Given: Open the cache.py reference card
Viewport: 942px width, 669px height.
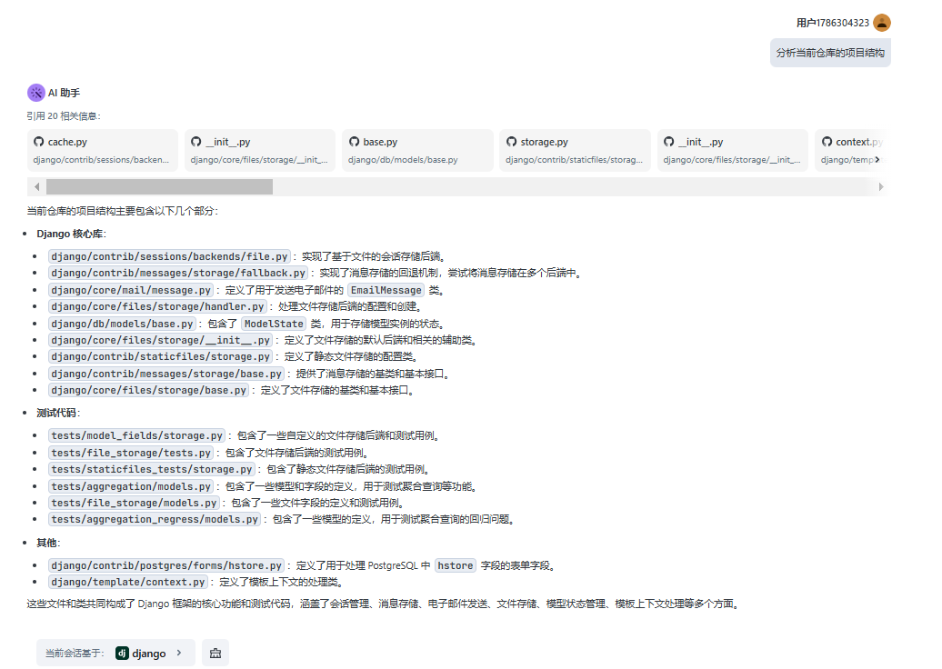Looking at the screenshot, I should coord(103,150).
